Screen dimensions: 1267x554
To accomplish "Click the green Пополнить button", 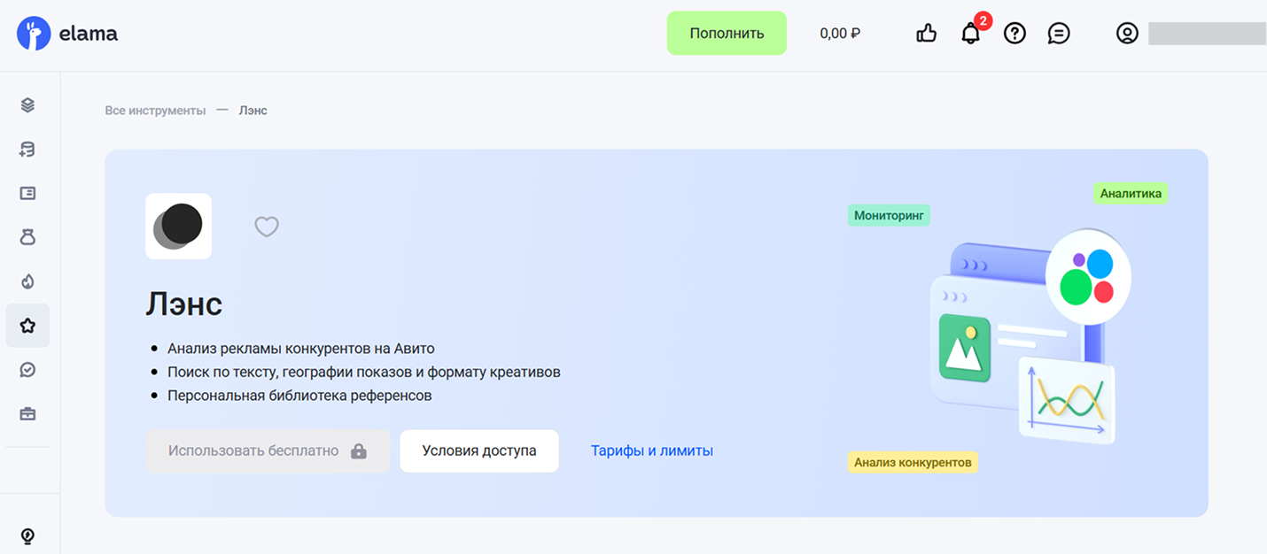I will (x=727, y=34).
